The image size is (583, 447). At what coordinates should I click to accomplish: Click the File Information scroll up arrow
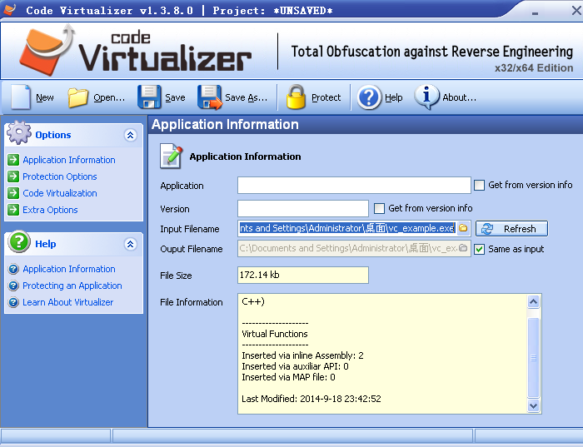pyautogui.click(x=533, y=301)
